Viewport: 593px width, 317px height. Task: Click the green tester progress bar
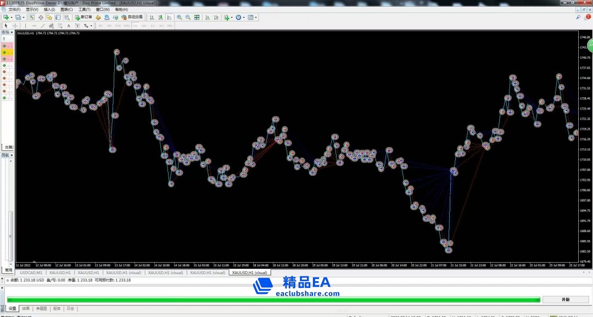coord(273,299)
